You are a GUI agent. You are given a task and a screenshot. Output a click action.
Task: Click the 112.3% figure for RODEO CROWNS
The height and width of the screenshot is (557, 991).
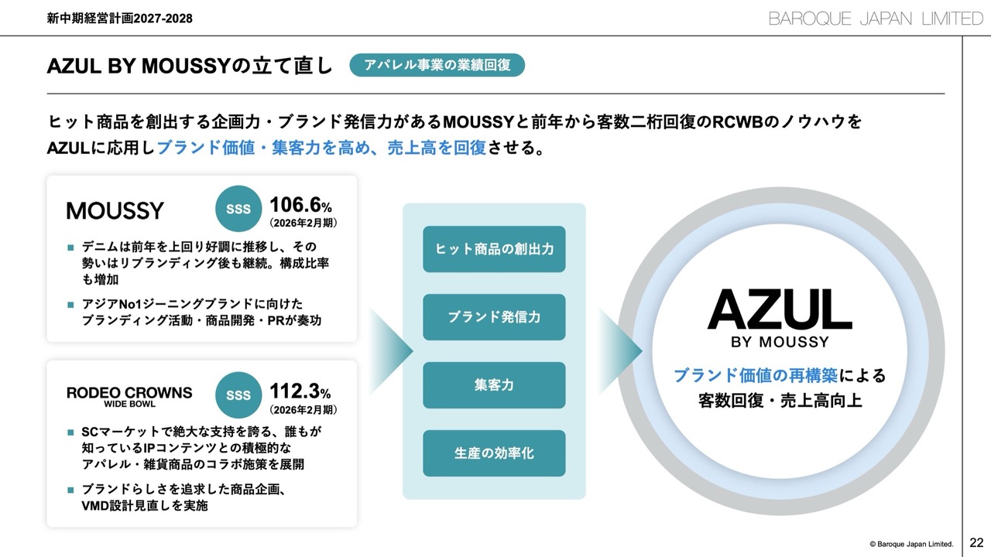[x=300, y=391]
